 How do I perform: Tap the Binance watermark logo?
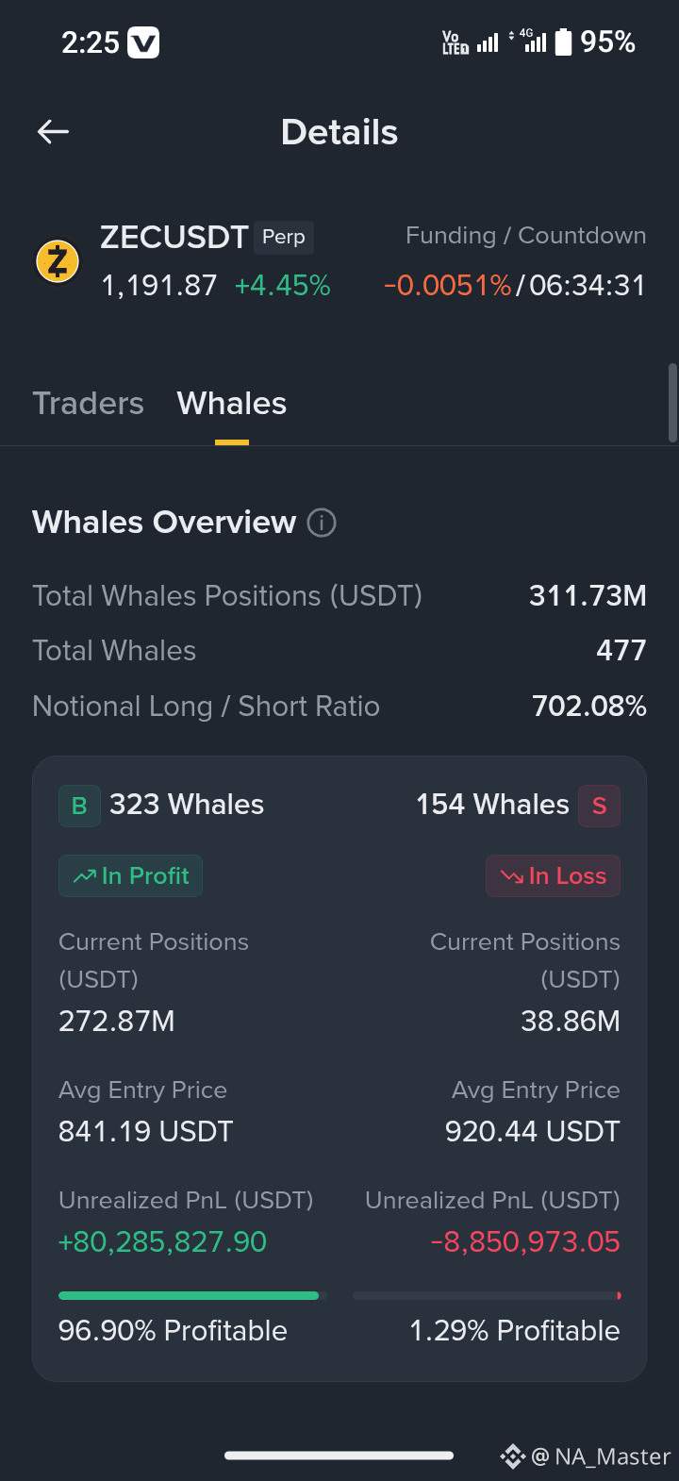(x=512, y=1456)
